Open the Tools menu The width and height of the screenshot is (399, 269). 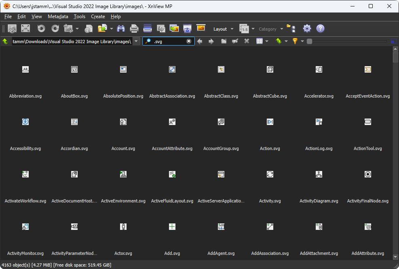pos(80,17)
